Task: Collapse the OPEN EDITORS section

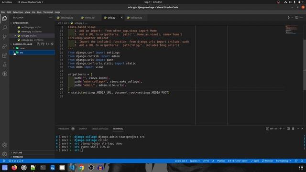Action: tap(21, 23)
